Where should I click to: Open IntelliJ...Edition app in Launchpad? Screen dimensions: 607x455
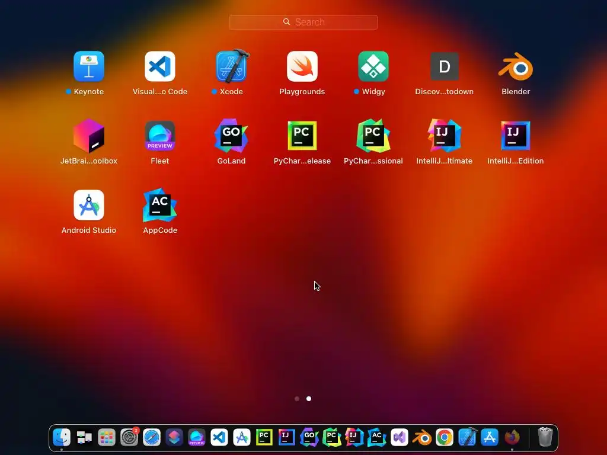[x=516, y=136]
